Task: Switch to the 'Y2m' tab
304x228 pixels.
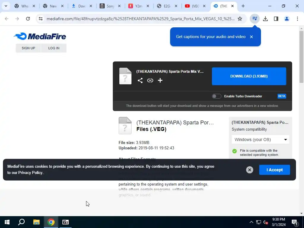Action: [138, 6]
